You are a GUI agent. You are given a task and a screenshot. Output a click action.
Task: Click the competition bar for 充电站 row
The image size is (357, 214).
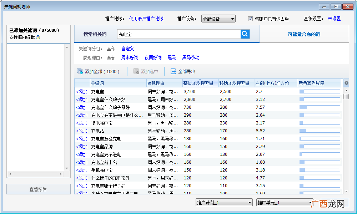coord(320,131)
